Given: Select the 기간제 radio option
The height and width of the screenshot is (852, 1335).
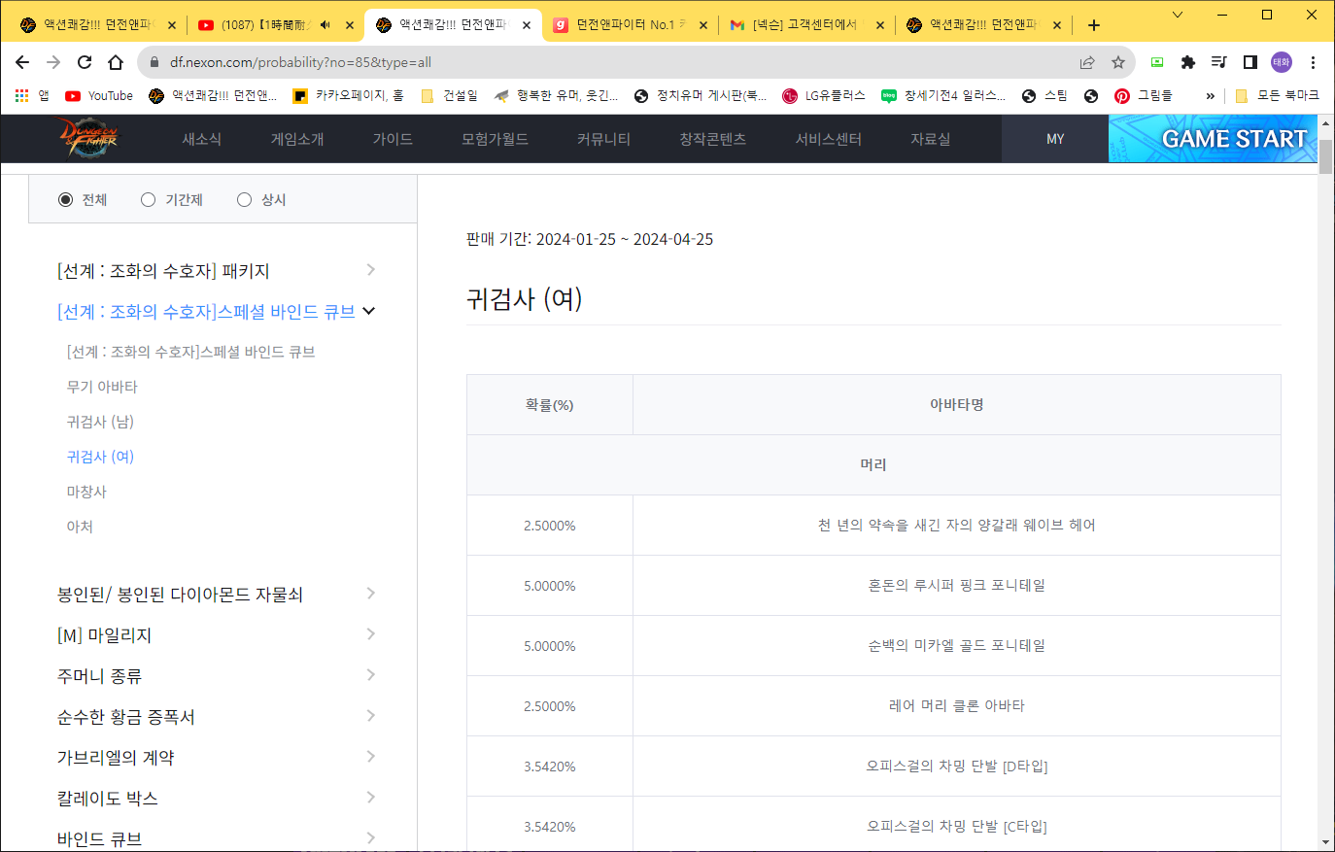Looking at the screenshot, I should click(149, 199).
